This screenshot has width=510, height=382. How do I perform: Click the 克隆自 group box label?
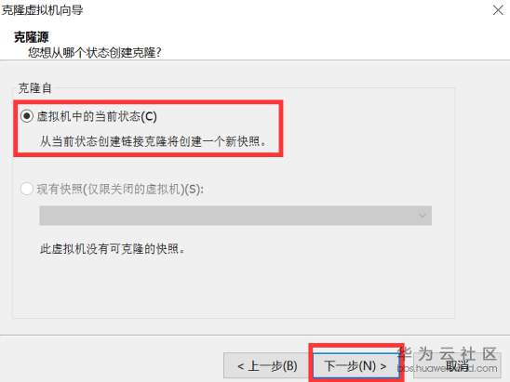35,88
